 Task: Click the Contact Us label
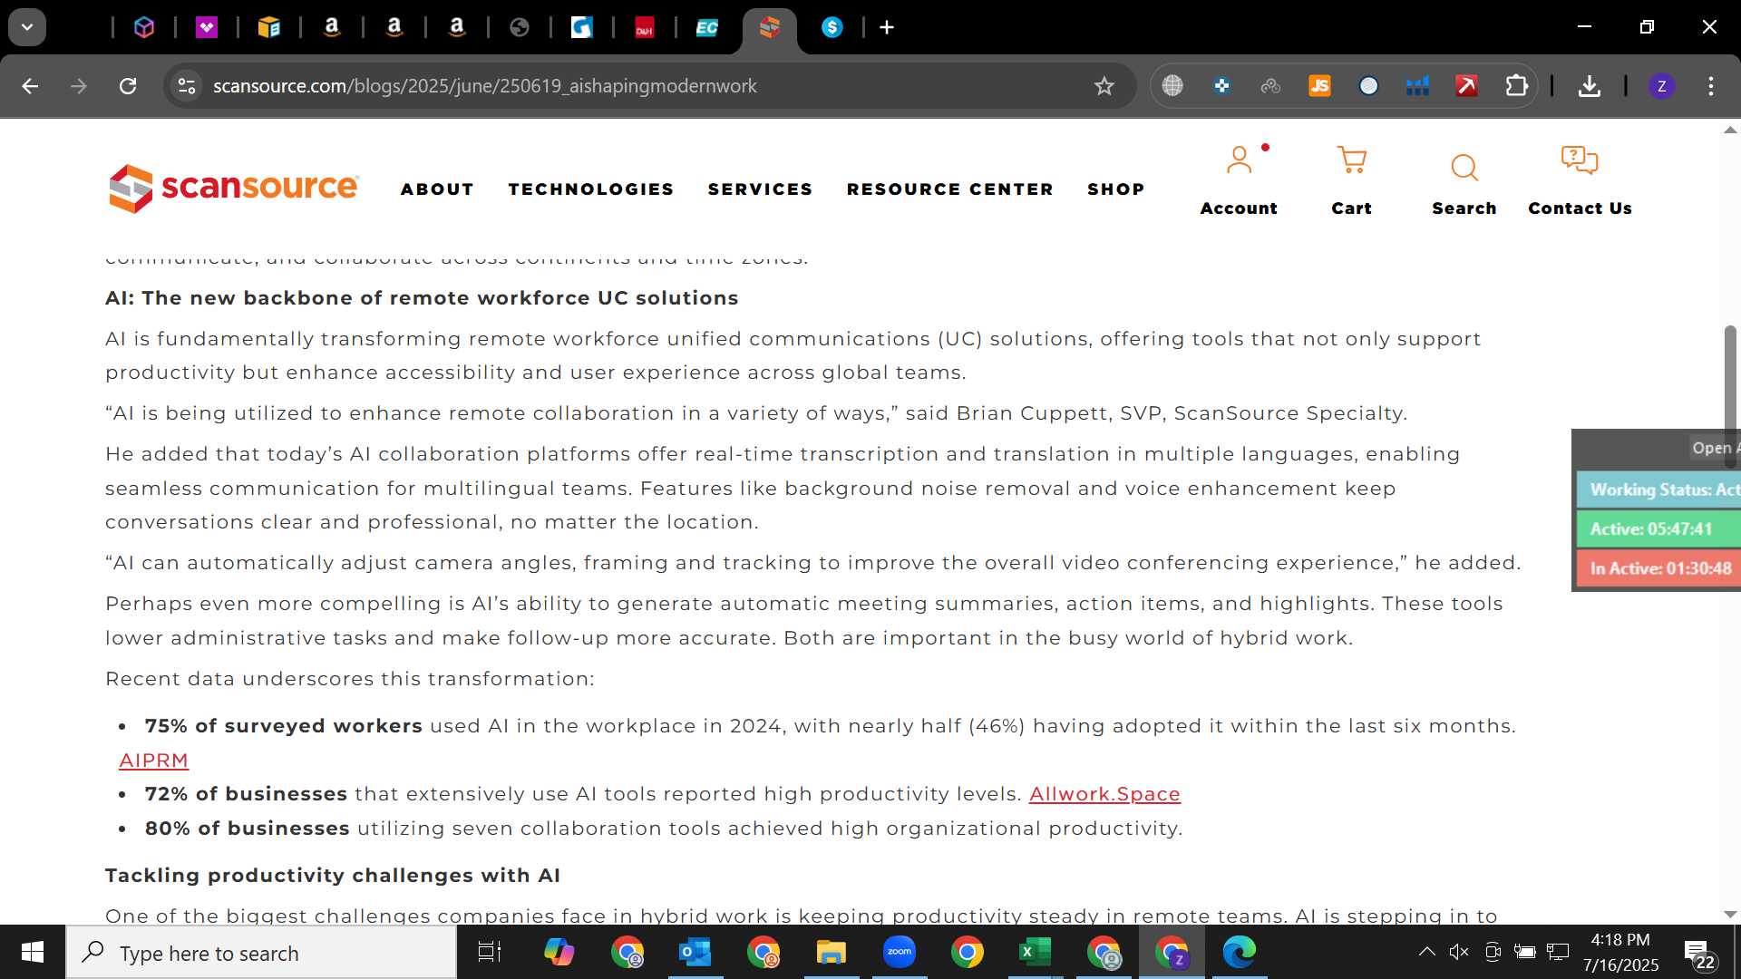[1580, 208]
